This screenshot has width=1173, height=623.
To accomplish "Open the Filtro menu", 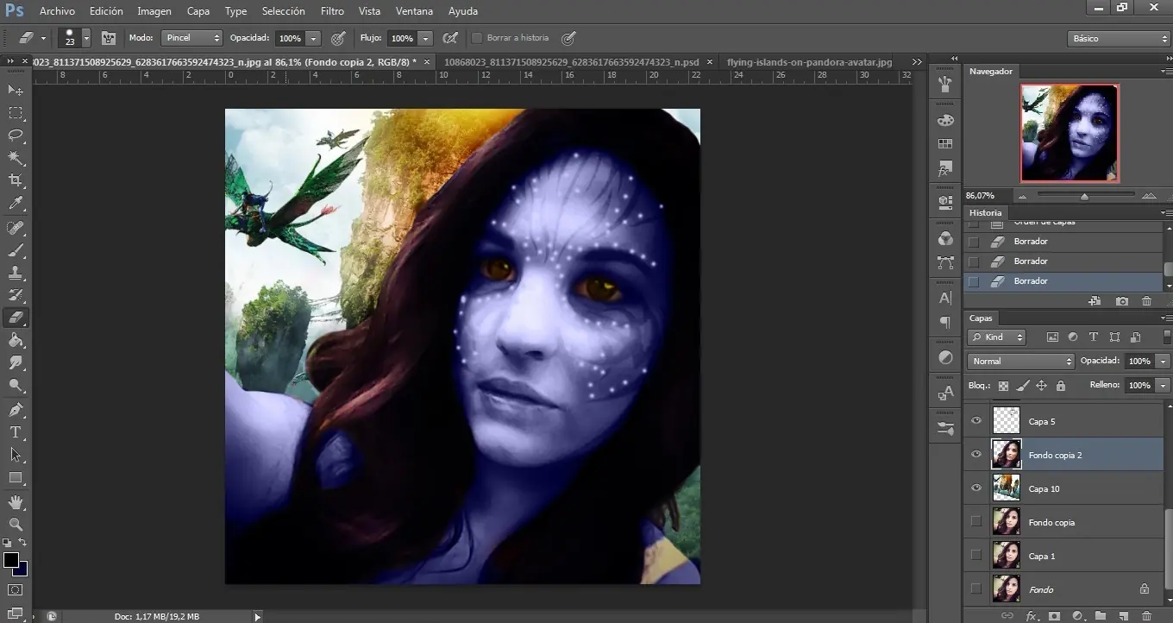I will coord(332,11).
